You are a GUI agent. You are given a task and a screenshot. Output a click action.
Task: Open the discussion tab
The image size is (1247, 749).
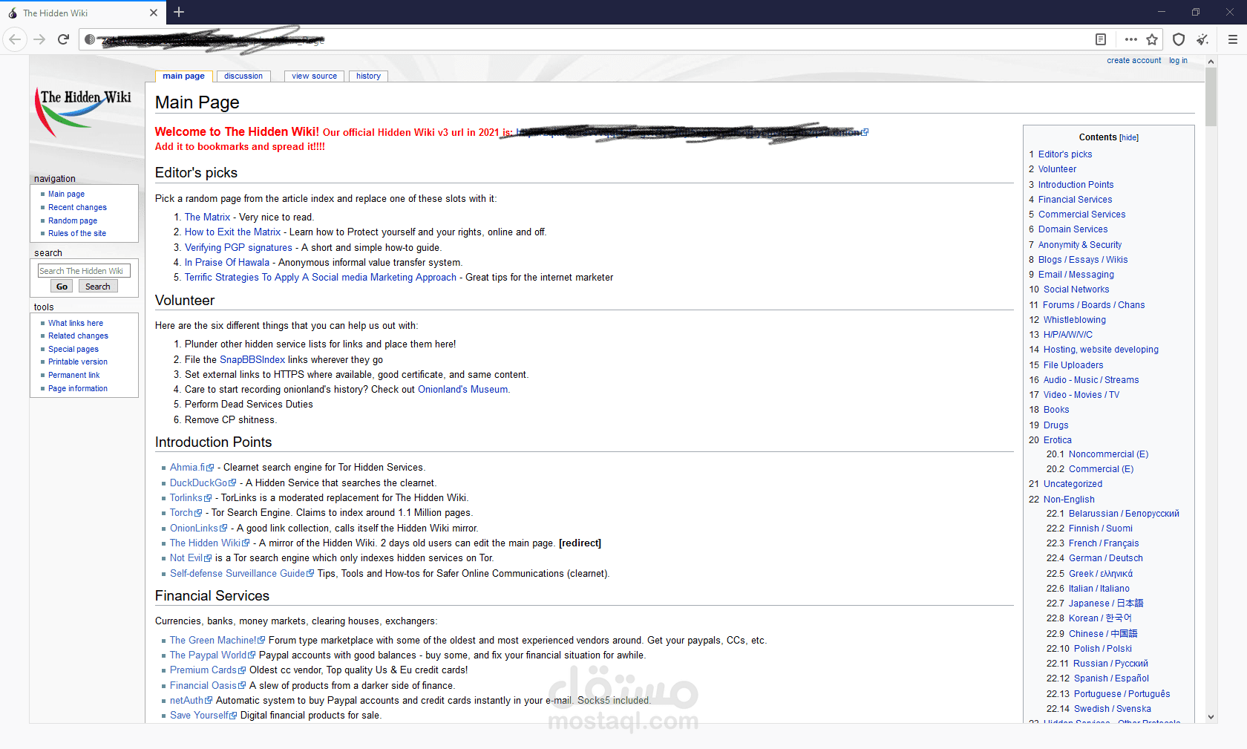243,76
